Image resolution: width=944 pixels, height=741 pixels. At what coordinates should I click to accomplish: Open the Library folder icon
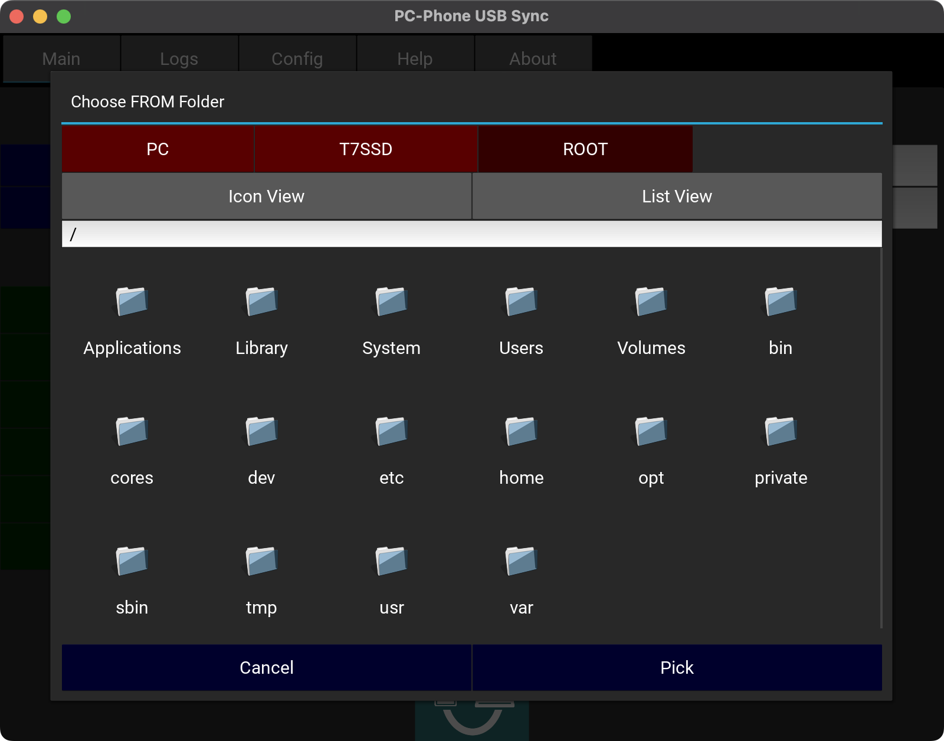[x=261, y=302]
